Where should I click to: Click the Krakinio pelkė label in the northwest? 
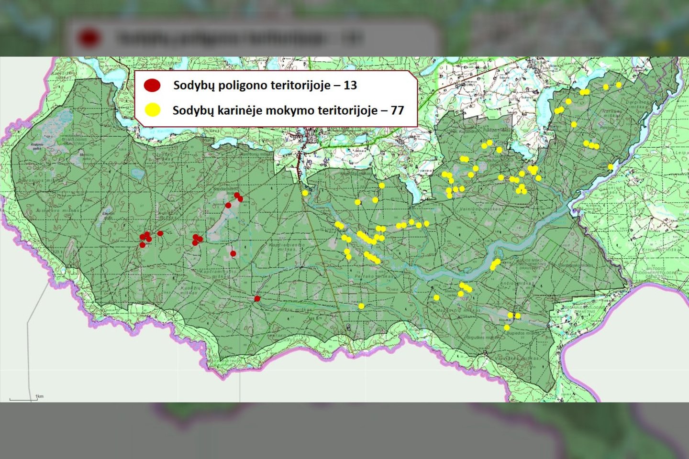coord(37,146)
